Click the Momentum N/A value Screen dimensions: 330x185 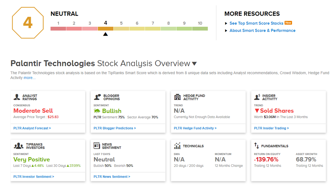pyautogui.click(x=220, y=159)
